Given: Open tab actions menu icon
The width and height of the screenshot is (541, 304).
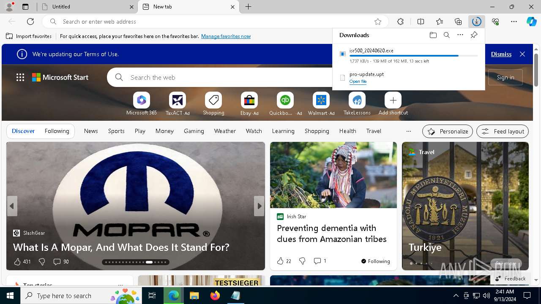Looking at the screenshot, I should (x=25, y=7).
